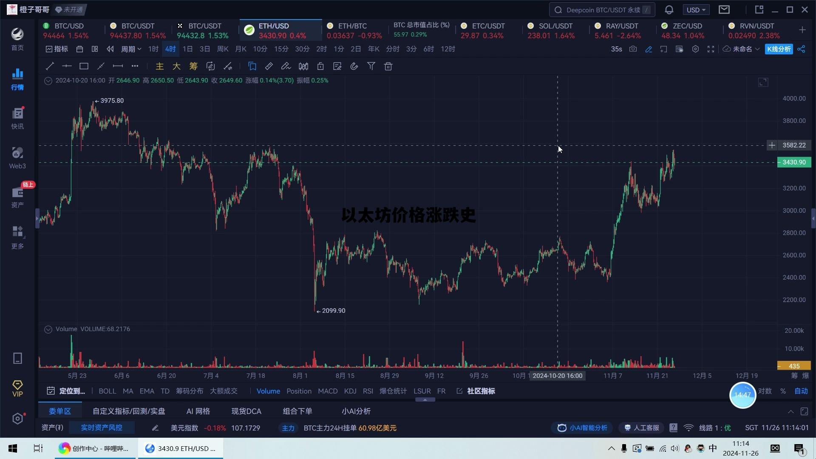
Task: Share the chart via share icon
Action: tap(801, 49)
